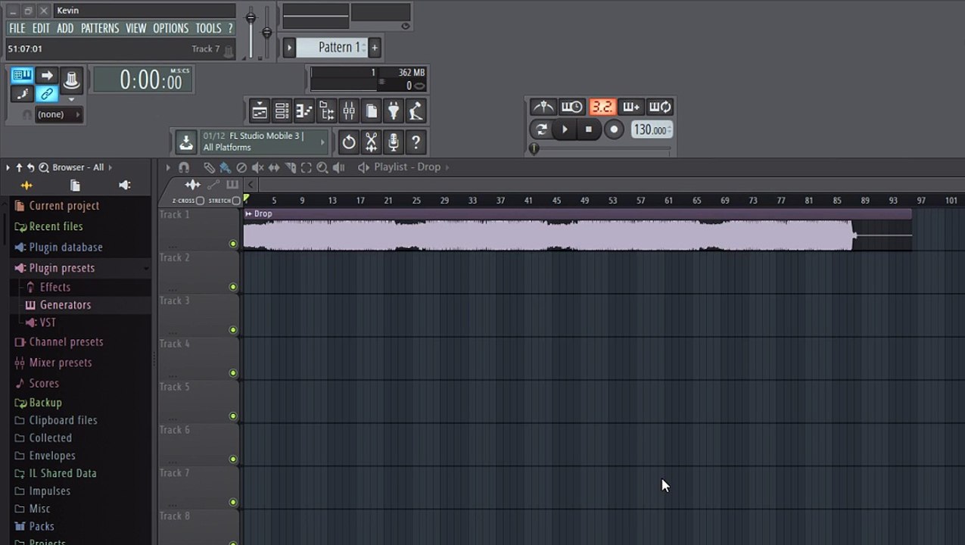Open the VIEW menu
Viewport: 965px width, 545px height.
[136, 28]
